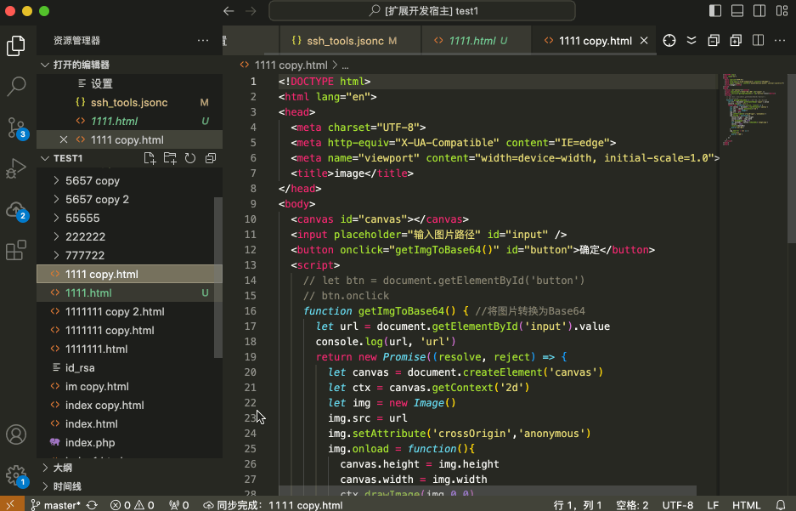
Task: Open index.php in the file explorer
Action: 90,443
